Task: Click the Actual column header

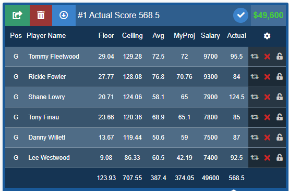Action: point(237,36)
